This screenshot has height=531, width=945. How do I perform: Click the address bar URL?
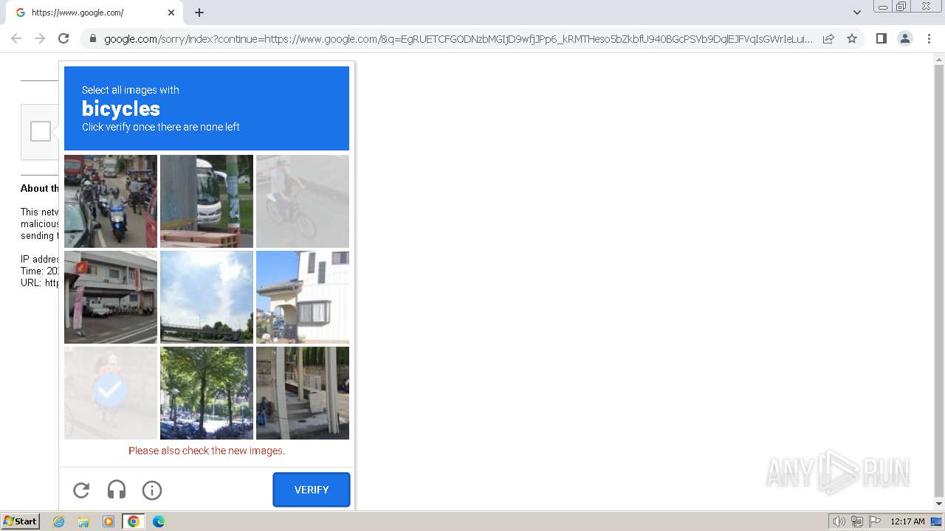coord(458,39)
